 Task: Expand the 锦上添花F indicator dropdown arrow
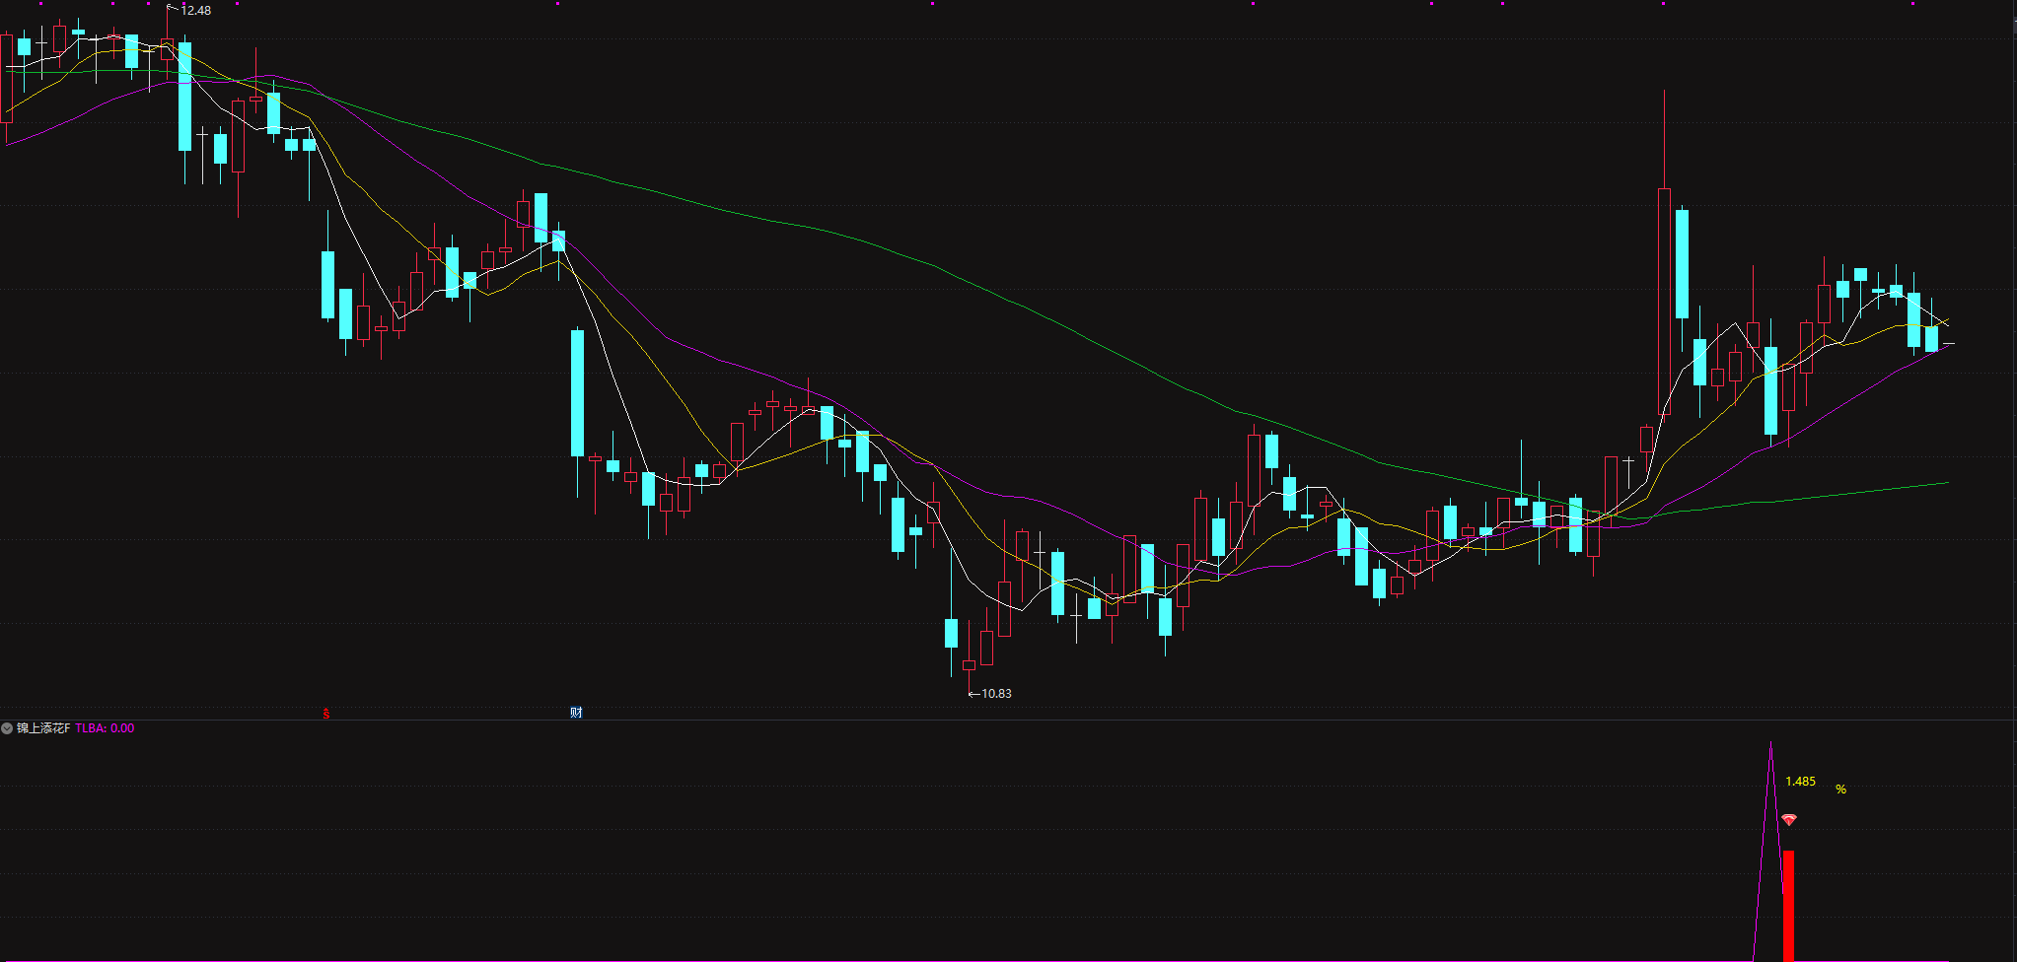coord(7,728)
